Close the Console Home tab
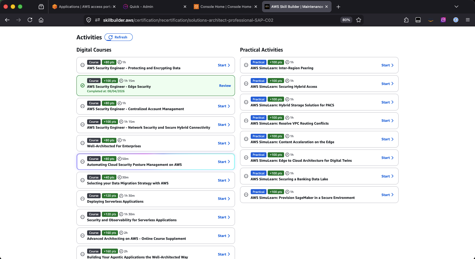Image resolution: width=475 pixels, height=259 pixels. pyautogui.click(x=256, y=7)
